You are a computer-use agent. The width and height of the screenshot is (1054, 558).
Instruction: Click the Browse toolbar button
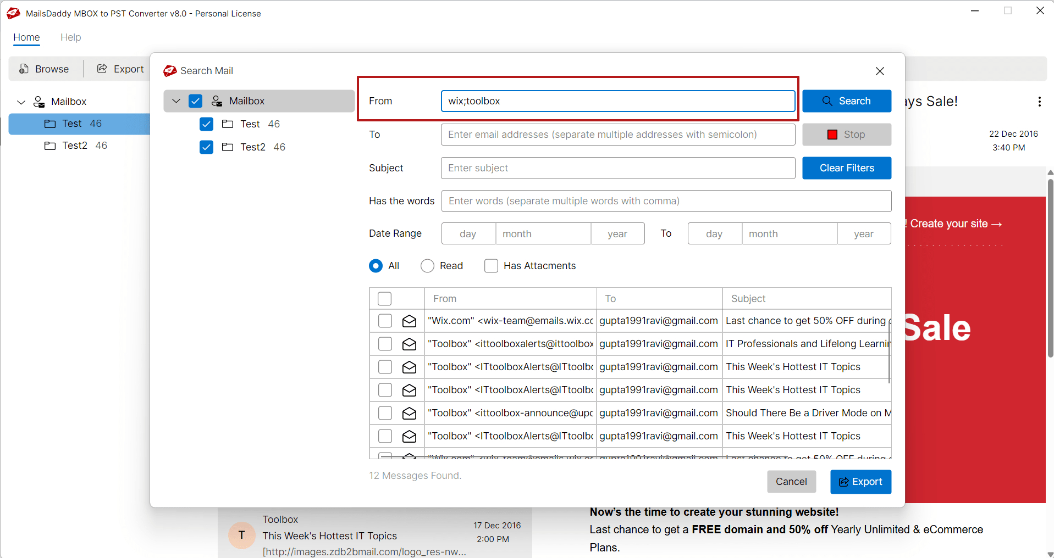pos(44,69)
